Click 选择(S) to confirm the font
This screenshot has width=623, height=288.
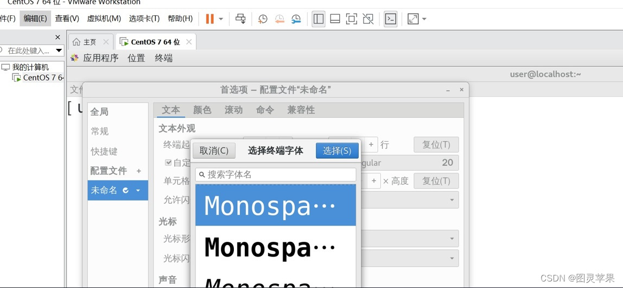pyautogui.click(x=337, y=151)
